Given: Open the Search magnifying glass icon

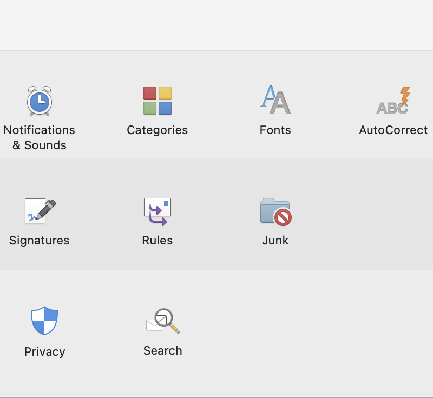Looking at the screenshot, I should point(162,321).
